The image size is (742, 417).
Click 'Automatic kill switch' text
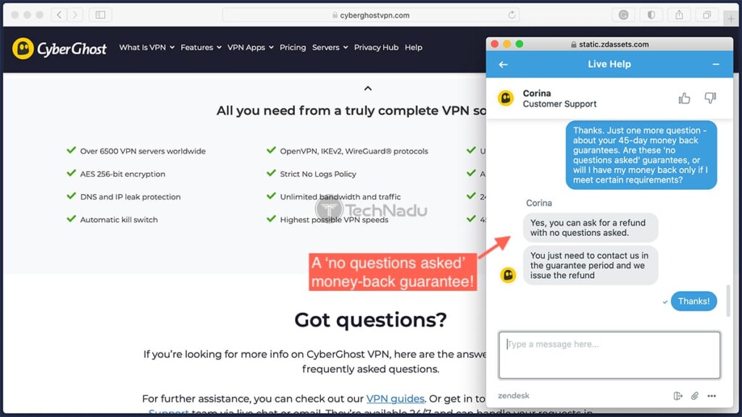click(119, 219)
